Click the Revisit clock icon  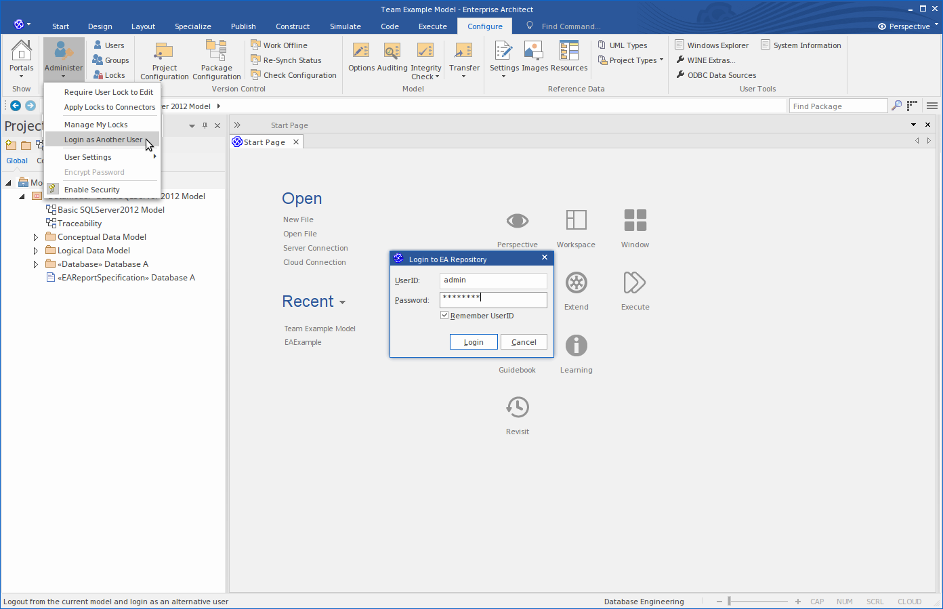click(517, 407)
